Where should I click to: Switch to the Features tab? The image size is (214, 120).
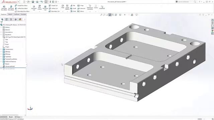(x=4, y=14)
